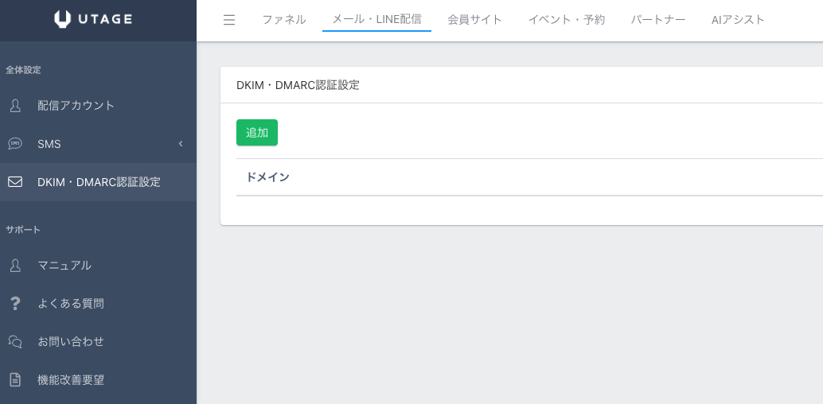Click the 全体設定 section label
Screen dimensions: 823x404
(23, 70)
